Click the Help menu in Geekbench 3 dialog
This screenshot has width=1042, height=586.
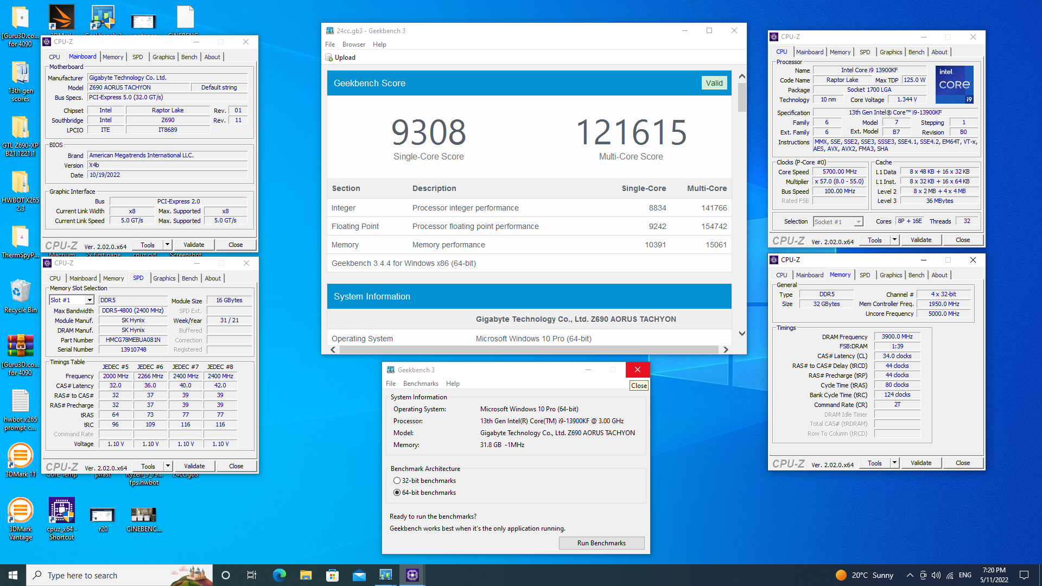[453, 384]
